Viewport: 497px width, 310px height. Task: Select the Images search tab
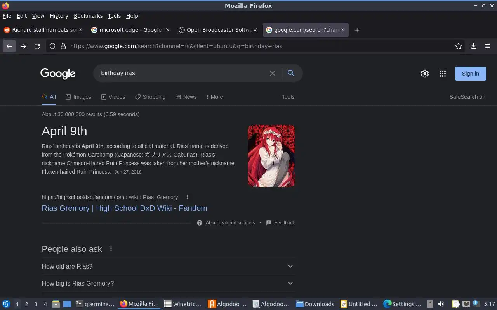(78, 97)
